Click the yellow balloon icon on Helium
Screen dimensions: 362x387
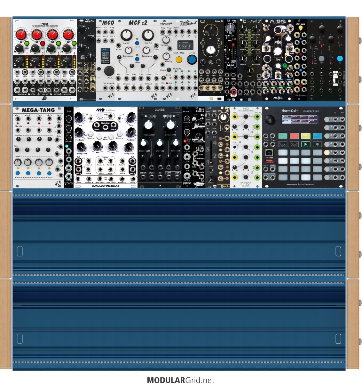(301, 28)
